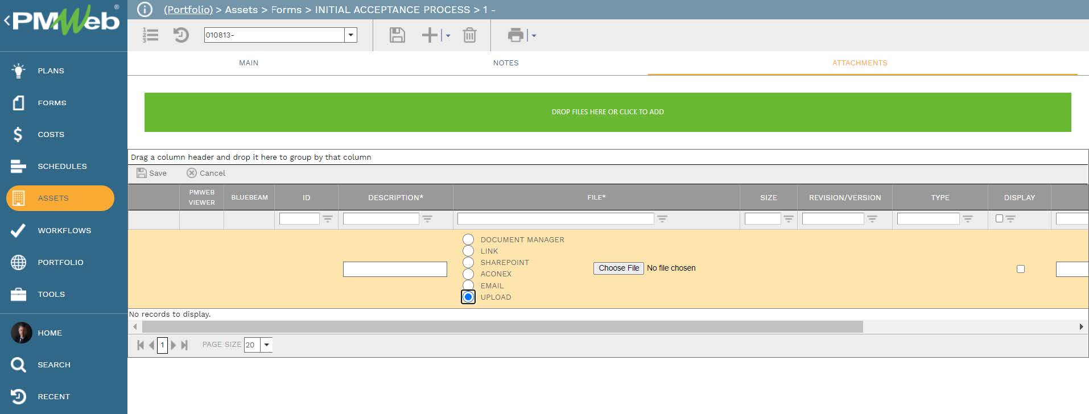This screenshot has width=1089, height=414.
Task: Click the Size column filter icon
Action: [x=789, y=219]
